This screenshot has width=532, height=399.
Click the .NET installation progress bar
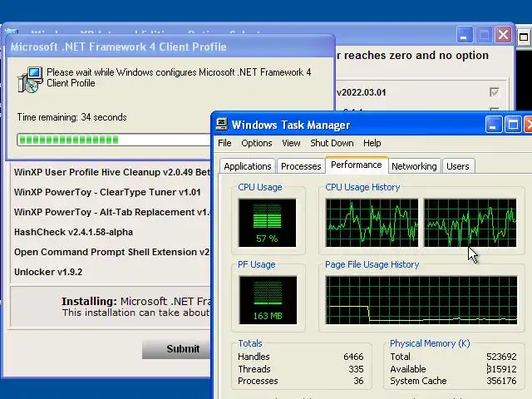point(114,140)
